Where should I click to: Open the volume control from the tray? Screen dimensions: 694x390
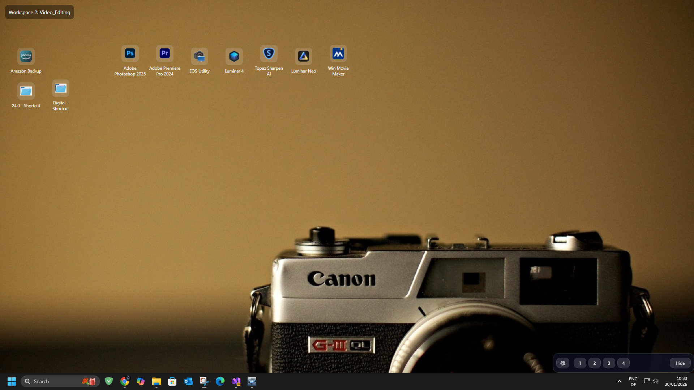point(655,381)
